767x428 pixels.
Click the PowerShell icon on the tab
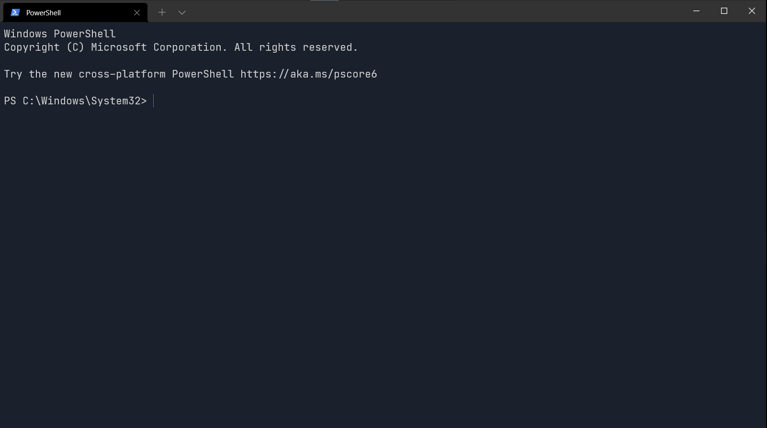(x=15, y=12)
